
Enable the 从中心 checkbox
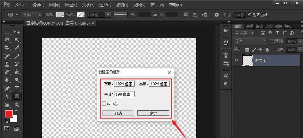104,104
